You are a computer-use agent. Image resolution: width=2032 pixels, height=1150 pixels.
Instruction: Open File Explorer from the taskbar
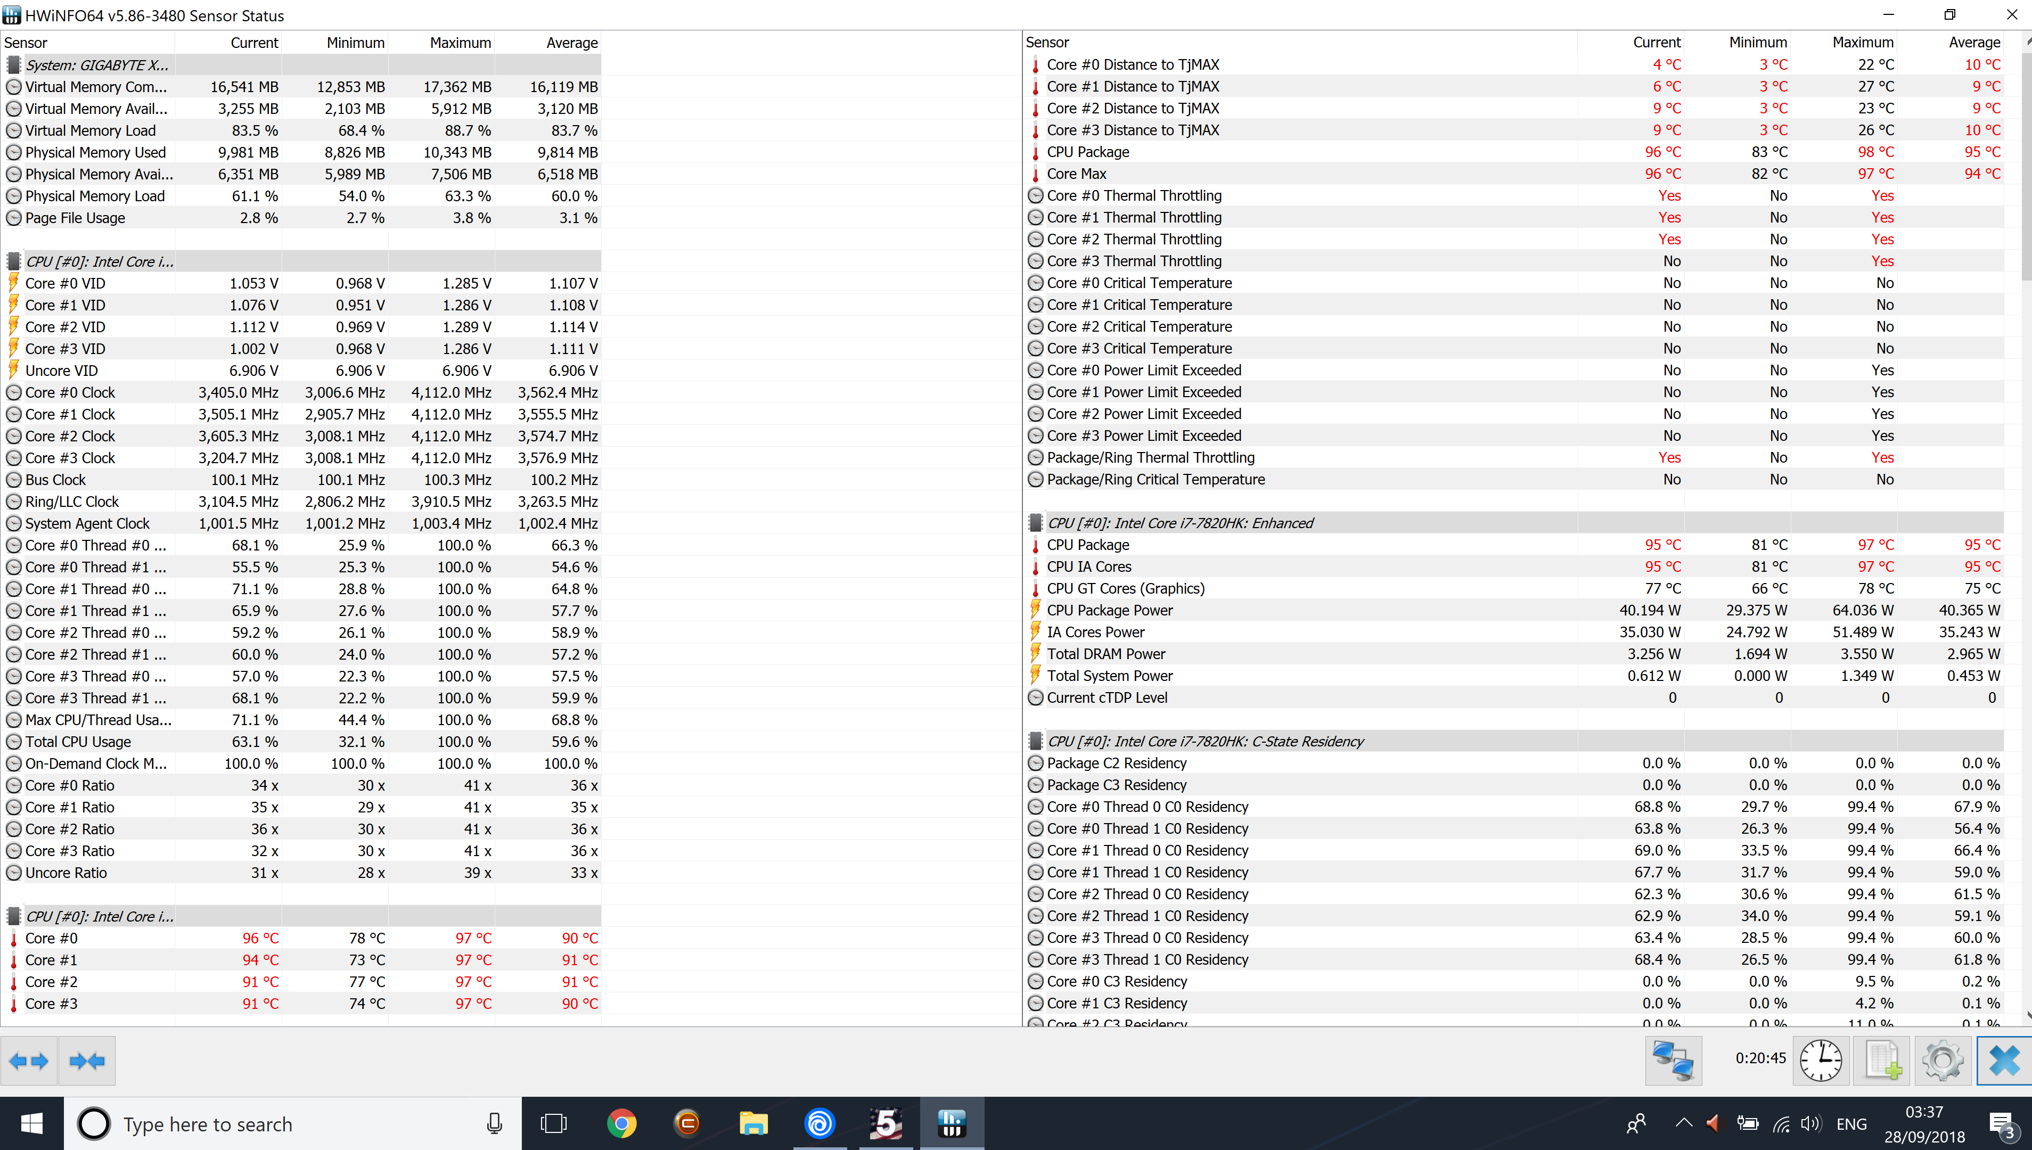(752, 1123)
